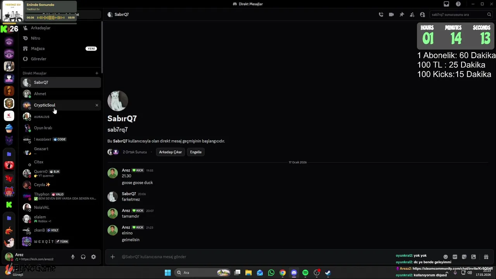
Task: Close the CrypticSoul DM with X
Action: pos(97,105)
